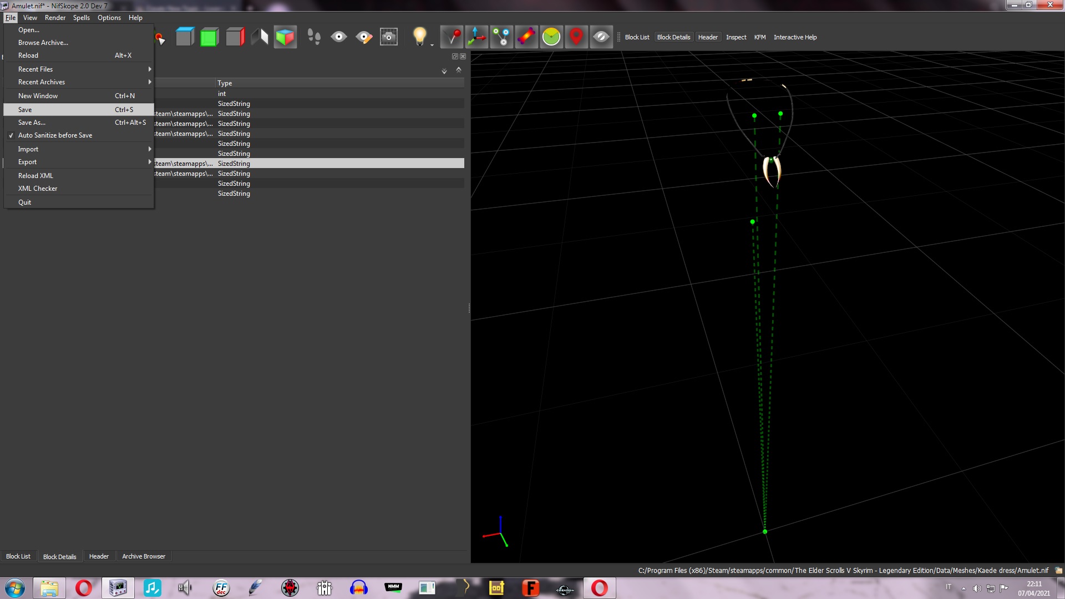
Task: Toggle the node connections icon
Action: (x=502, y=37)
